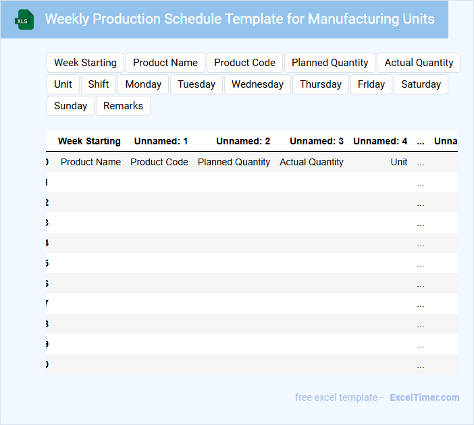Open the Remarks tag
Screen dimensions: 474x425
point(123,106)
